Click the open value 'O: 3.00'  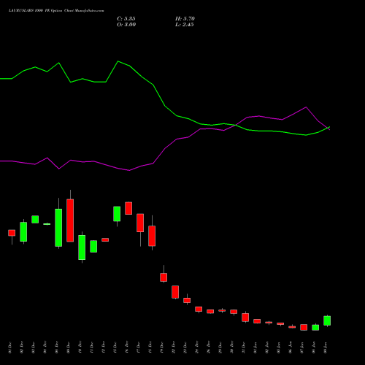point(126,25)
